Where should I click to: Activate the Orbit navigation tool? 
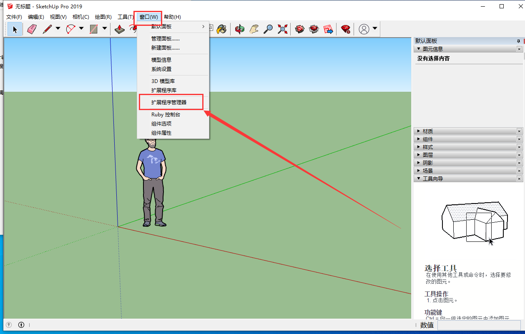click(240, 29)
